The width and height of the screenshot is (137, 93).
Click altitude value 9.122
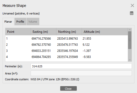86,45
